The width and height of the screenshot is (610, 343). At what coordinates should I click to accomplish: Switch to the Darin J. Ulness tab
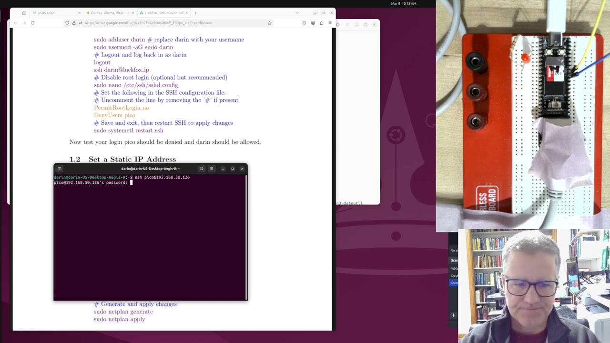110,13
